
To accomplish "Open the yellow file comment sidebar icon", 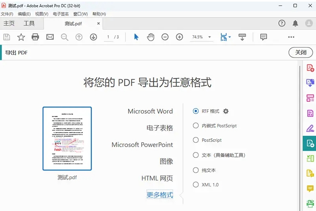I will tap(310, 173).
